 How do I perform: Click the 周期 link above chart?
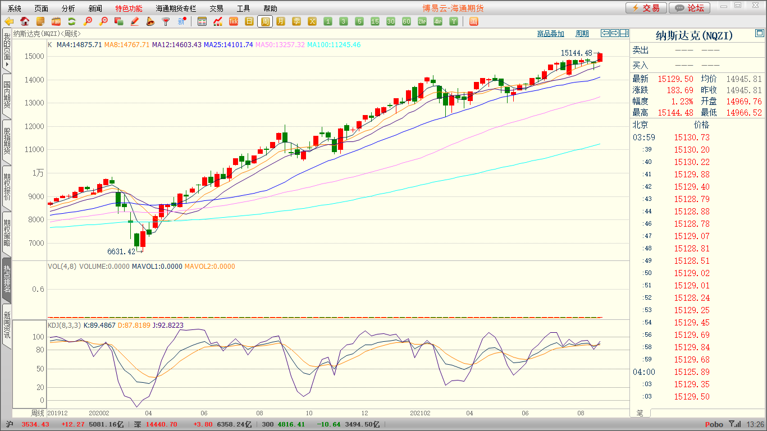click(582, 34)
